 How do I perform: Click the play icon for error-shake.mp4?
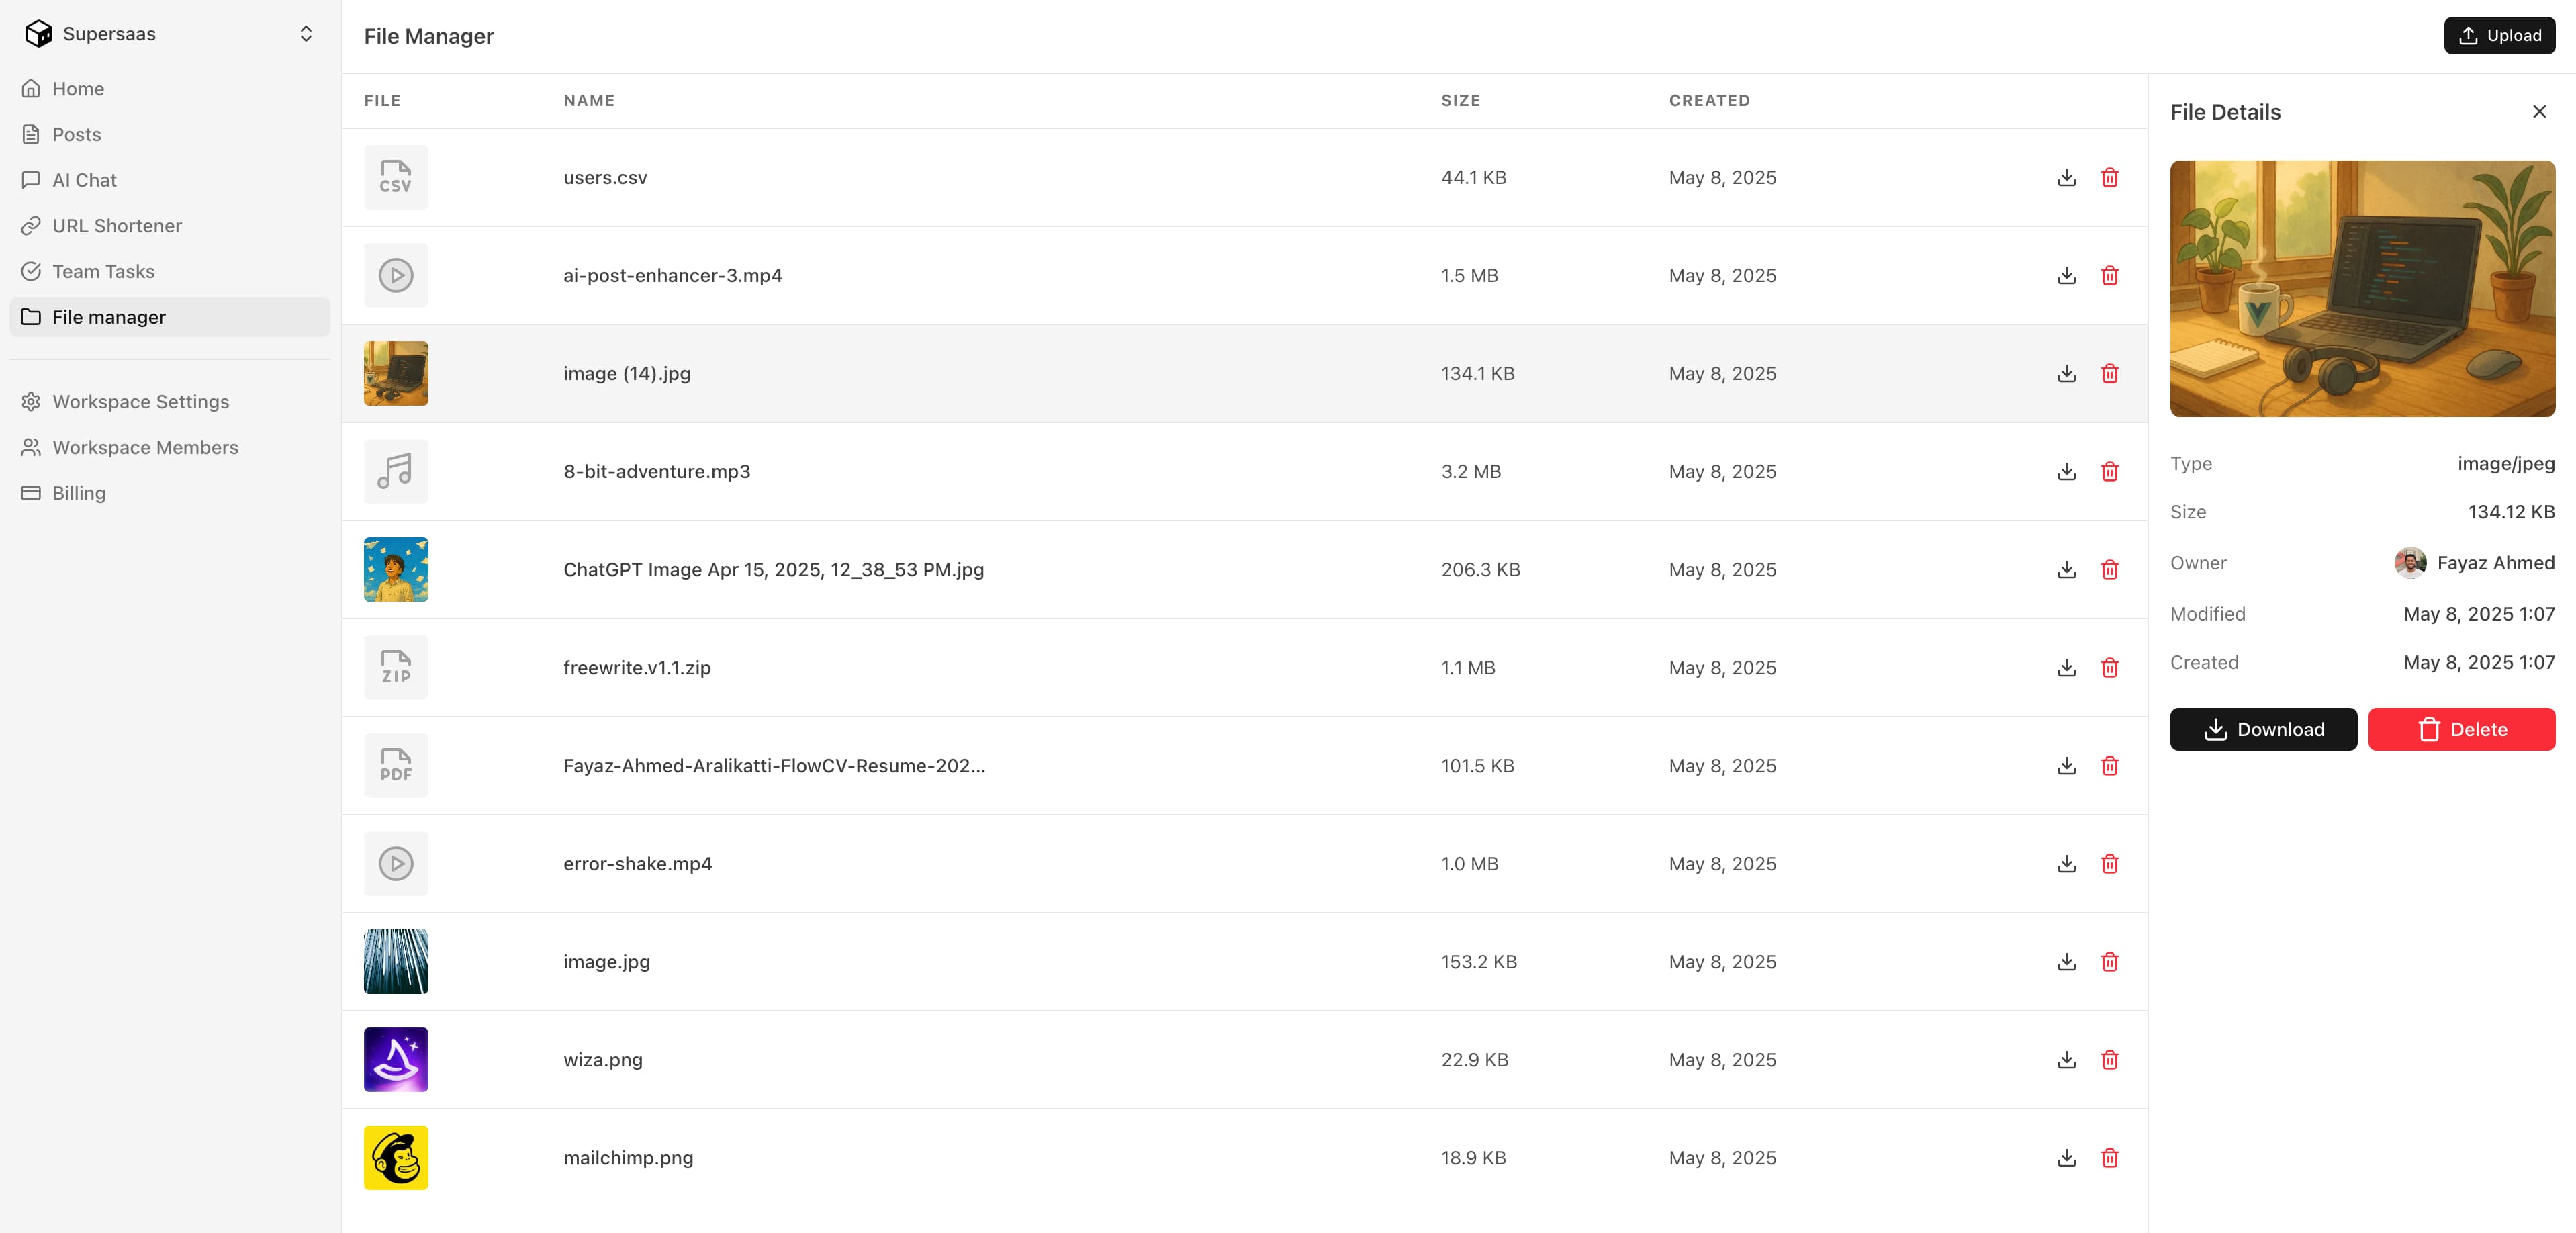(x=396, y=864)
